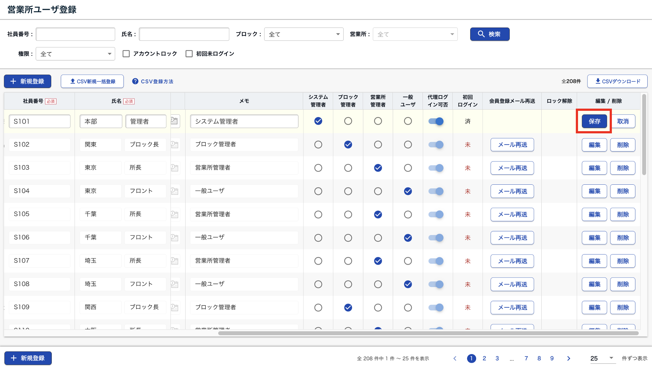Go to previous page with left chevron

point(455,358)
